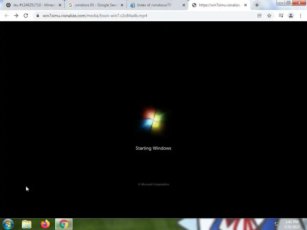The width and height of the screenshot is (307, 230).
Task: Close the windows 93 Google Search tab
Action: [x=122, y=5]
